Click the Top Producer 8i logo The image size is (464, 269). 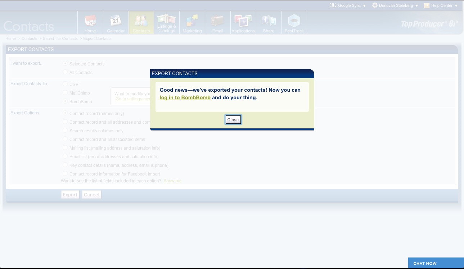(x=429, y=24)
